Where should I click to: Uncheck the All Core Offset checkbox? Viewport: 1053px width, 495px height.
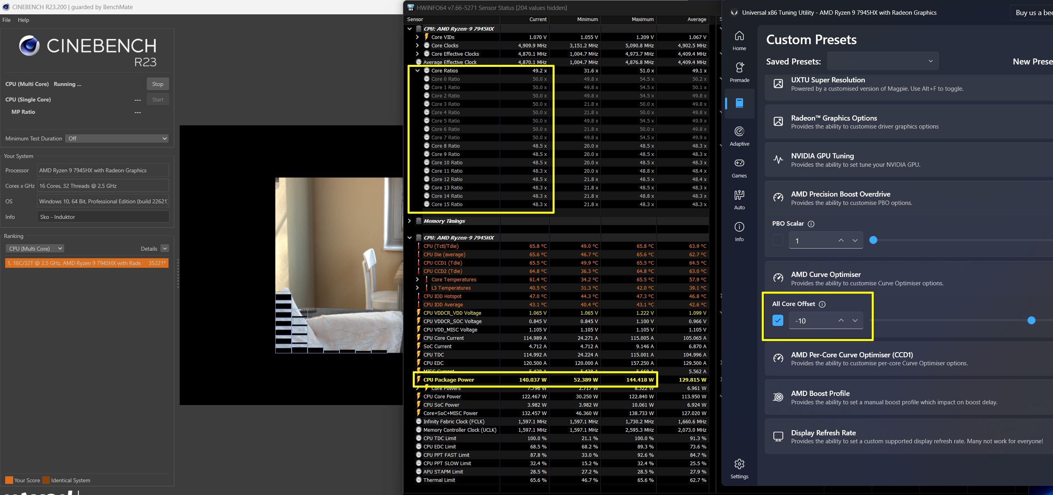tap(777, 321)
